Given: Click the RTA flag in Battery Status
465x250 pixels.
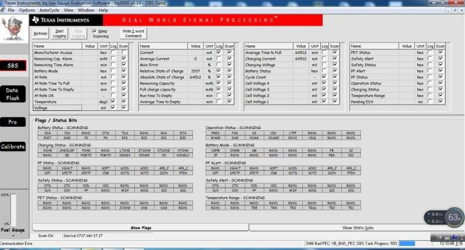Looking at the screenshot, I should point(183,133).
